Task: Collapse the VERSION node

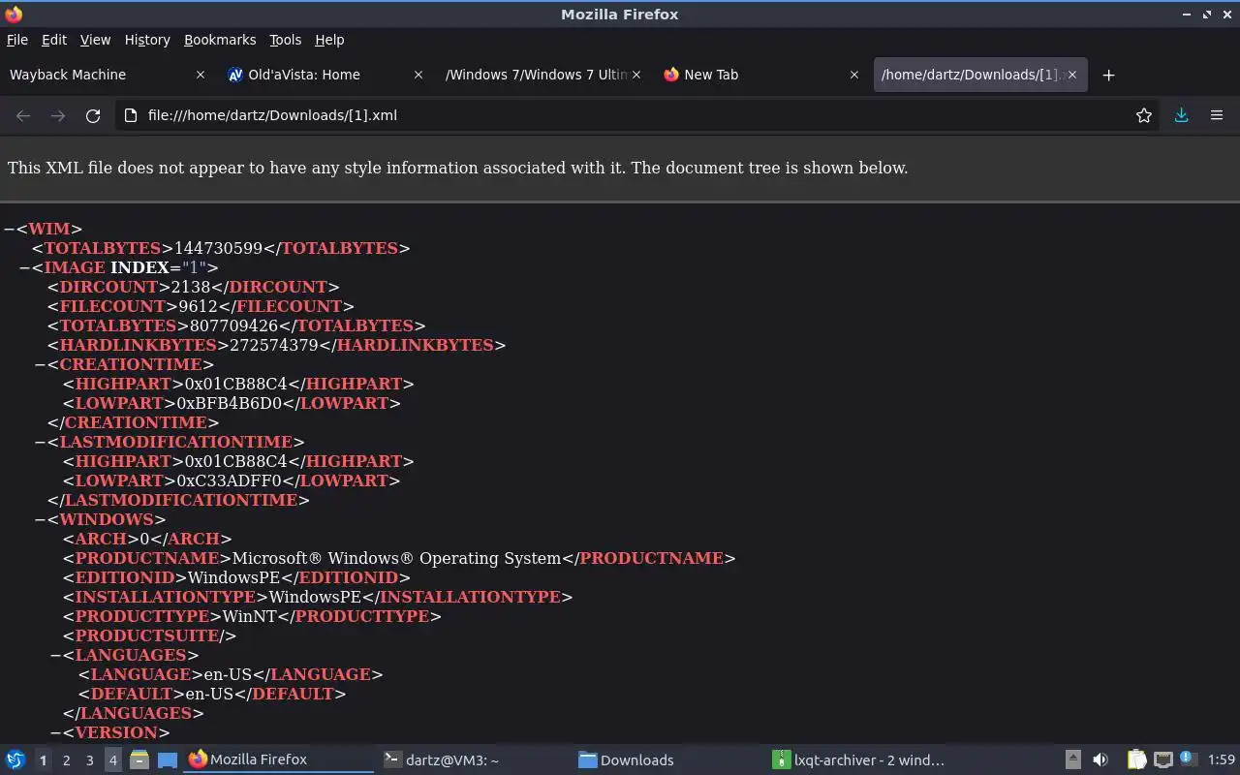Action: coord(55,732)
